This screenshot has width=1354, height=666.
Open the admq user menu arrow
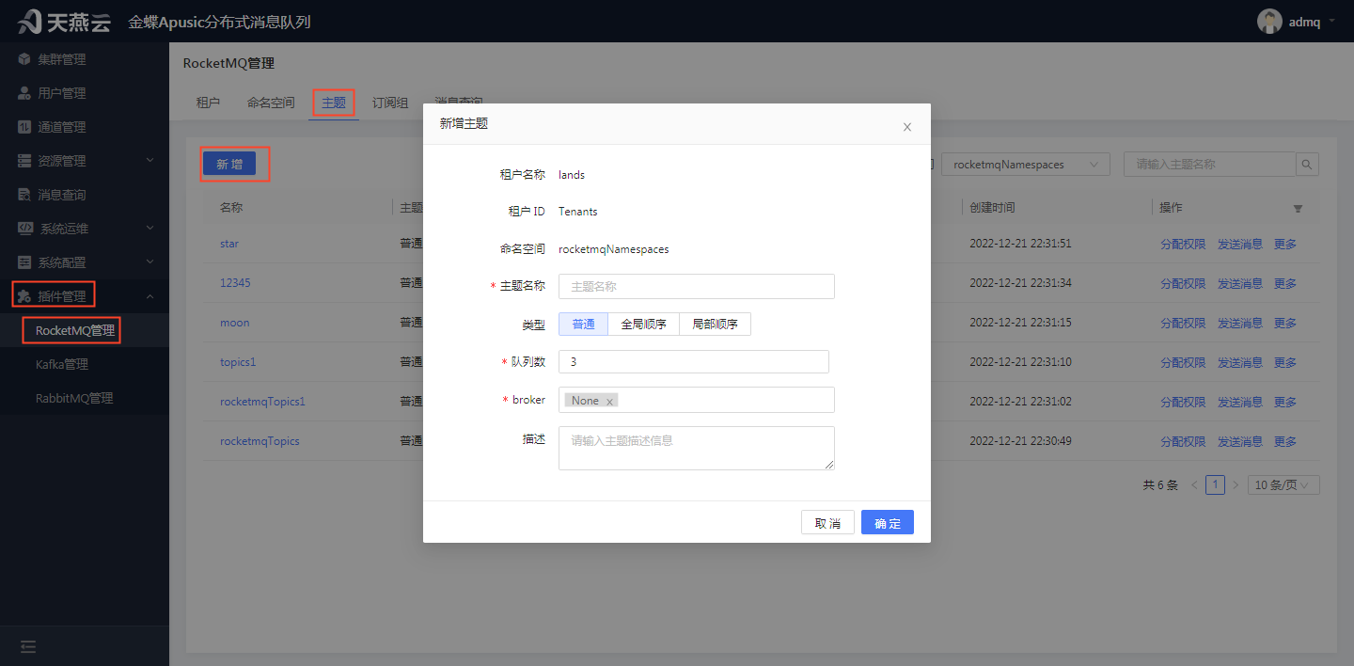click(1332, 20)
